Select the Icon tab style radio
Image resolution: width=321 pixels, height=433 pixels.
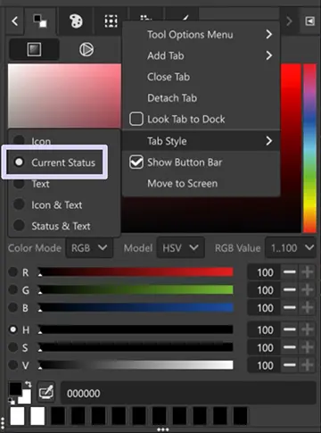tap(19, 140)
